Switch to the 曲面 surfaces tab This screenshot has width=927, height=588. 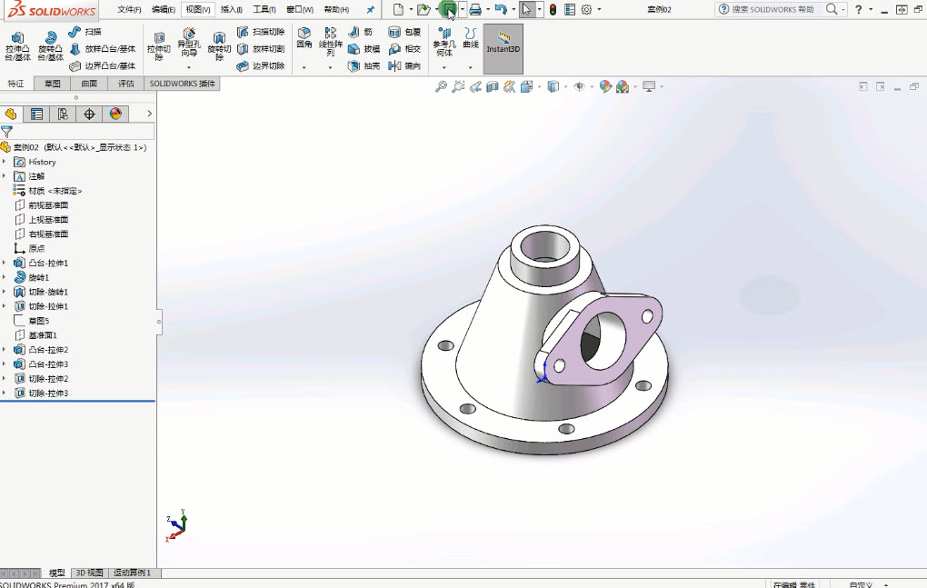[89, 84]
